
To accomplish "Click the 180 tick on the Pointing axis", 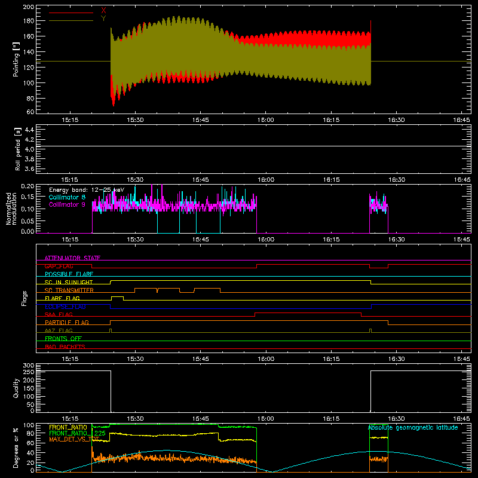I will [x=29, y=21].
